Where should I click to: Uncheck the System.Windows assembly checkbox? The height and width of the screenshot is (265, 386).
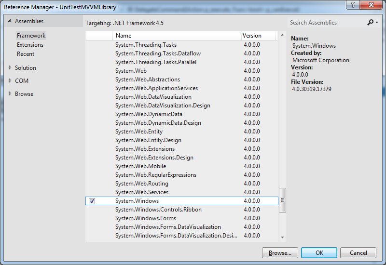pyautogui.click(x=92, y=201)
